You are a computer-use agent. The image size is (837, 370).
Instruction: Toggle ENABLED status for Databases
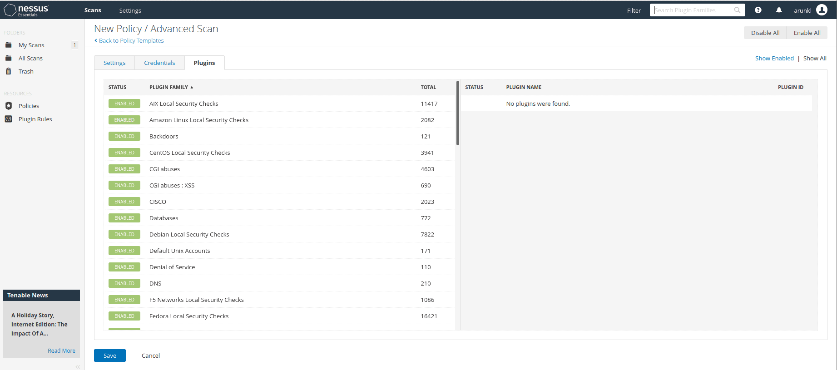[x=124, y=218]
